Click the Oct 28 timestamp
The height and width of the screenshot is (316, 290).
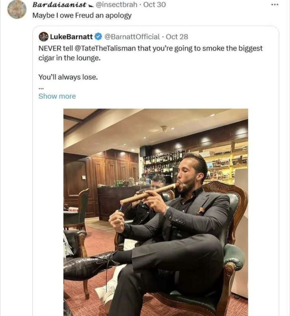(x=177, y=36)
